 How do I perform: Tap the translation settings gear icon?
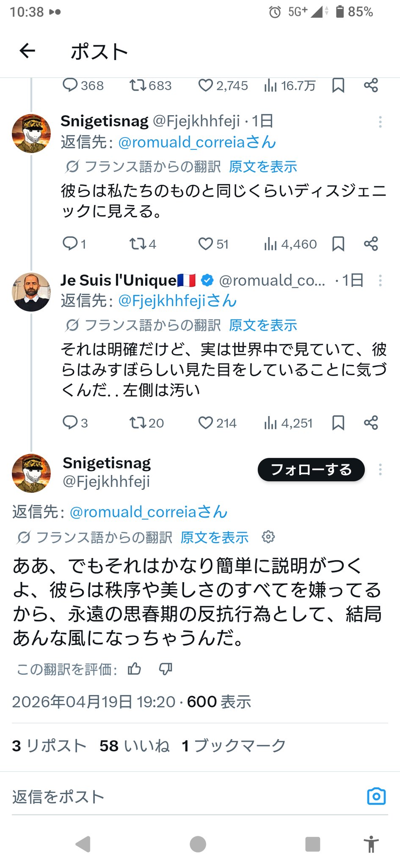tap(268, 537)
